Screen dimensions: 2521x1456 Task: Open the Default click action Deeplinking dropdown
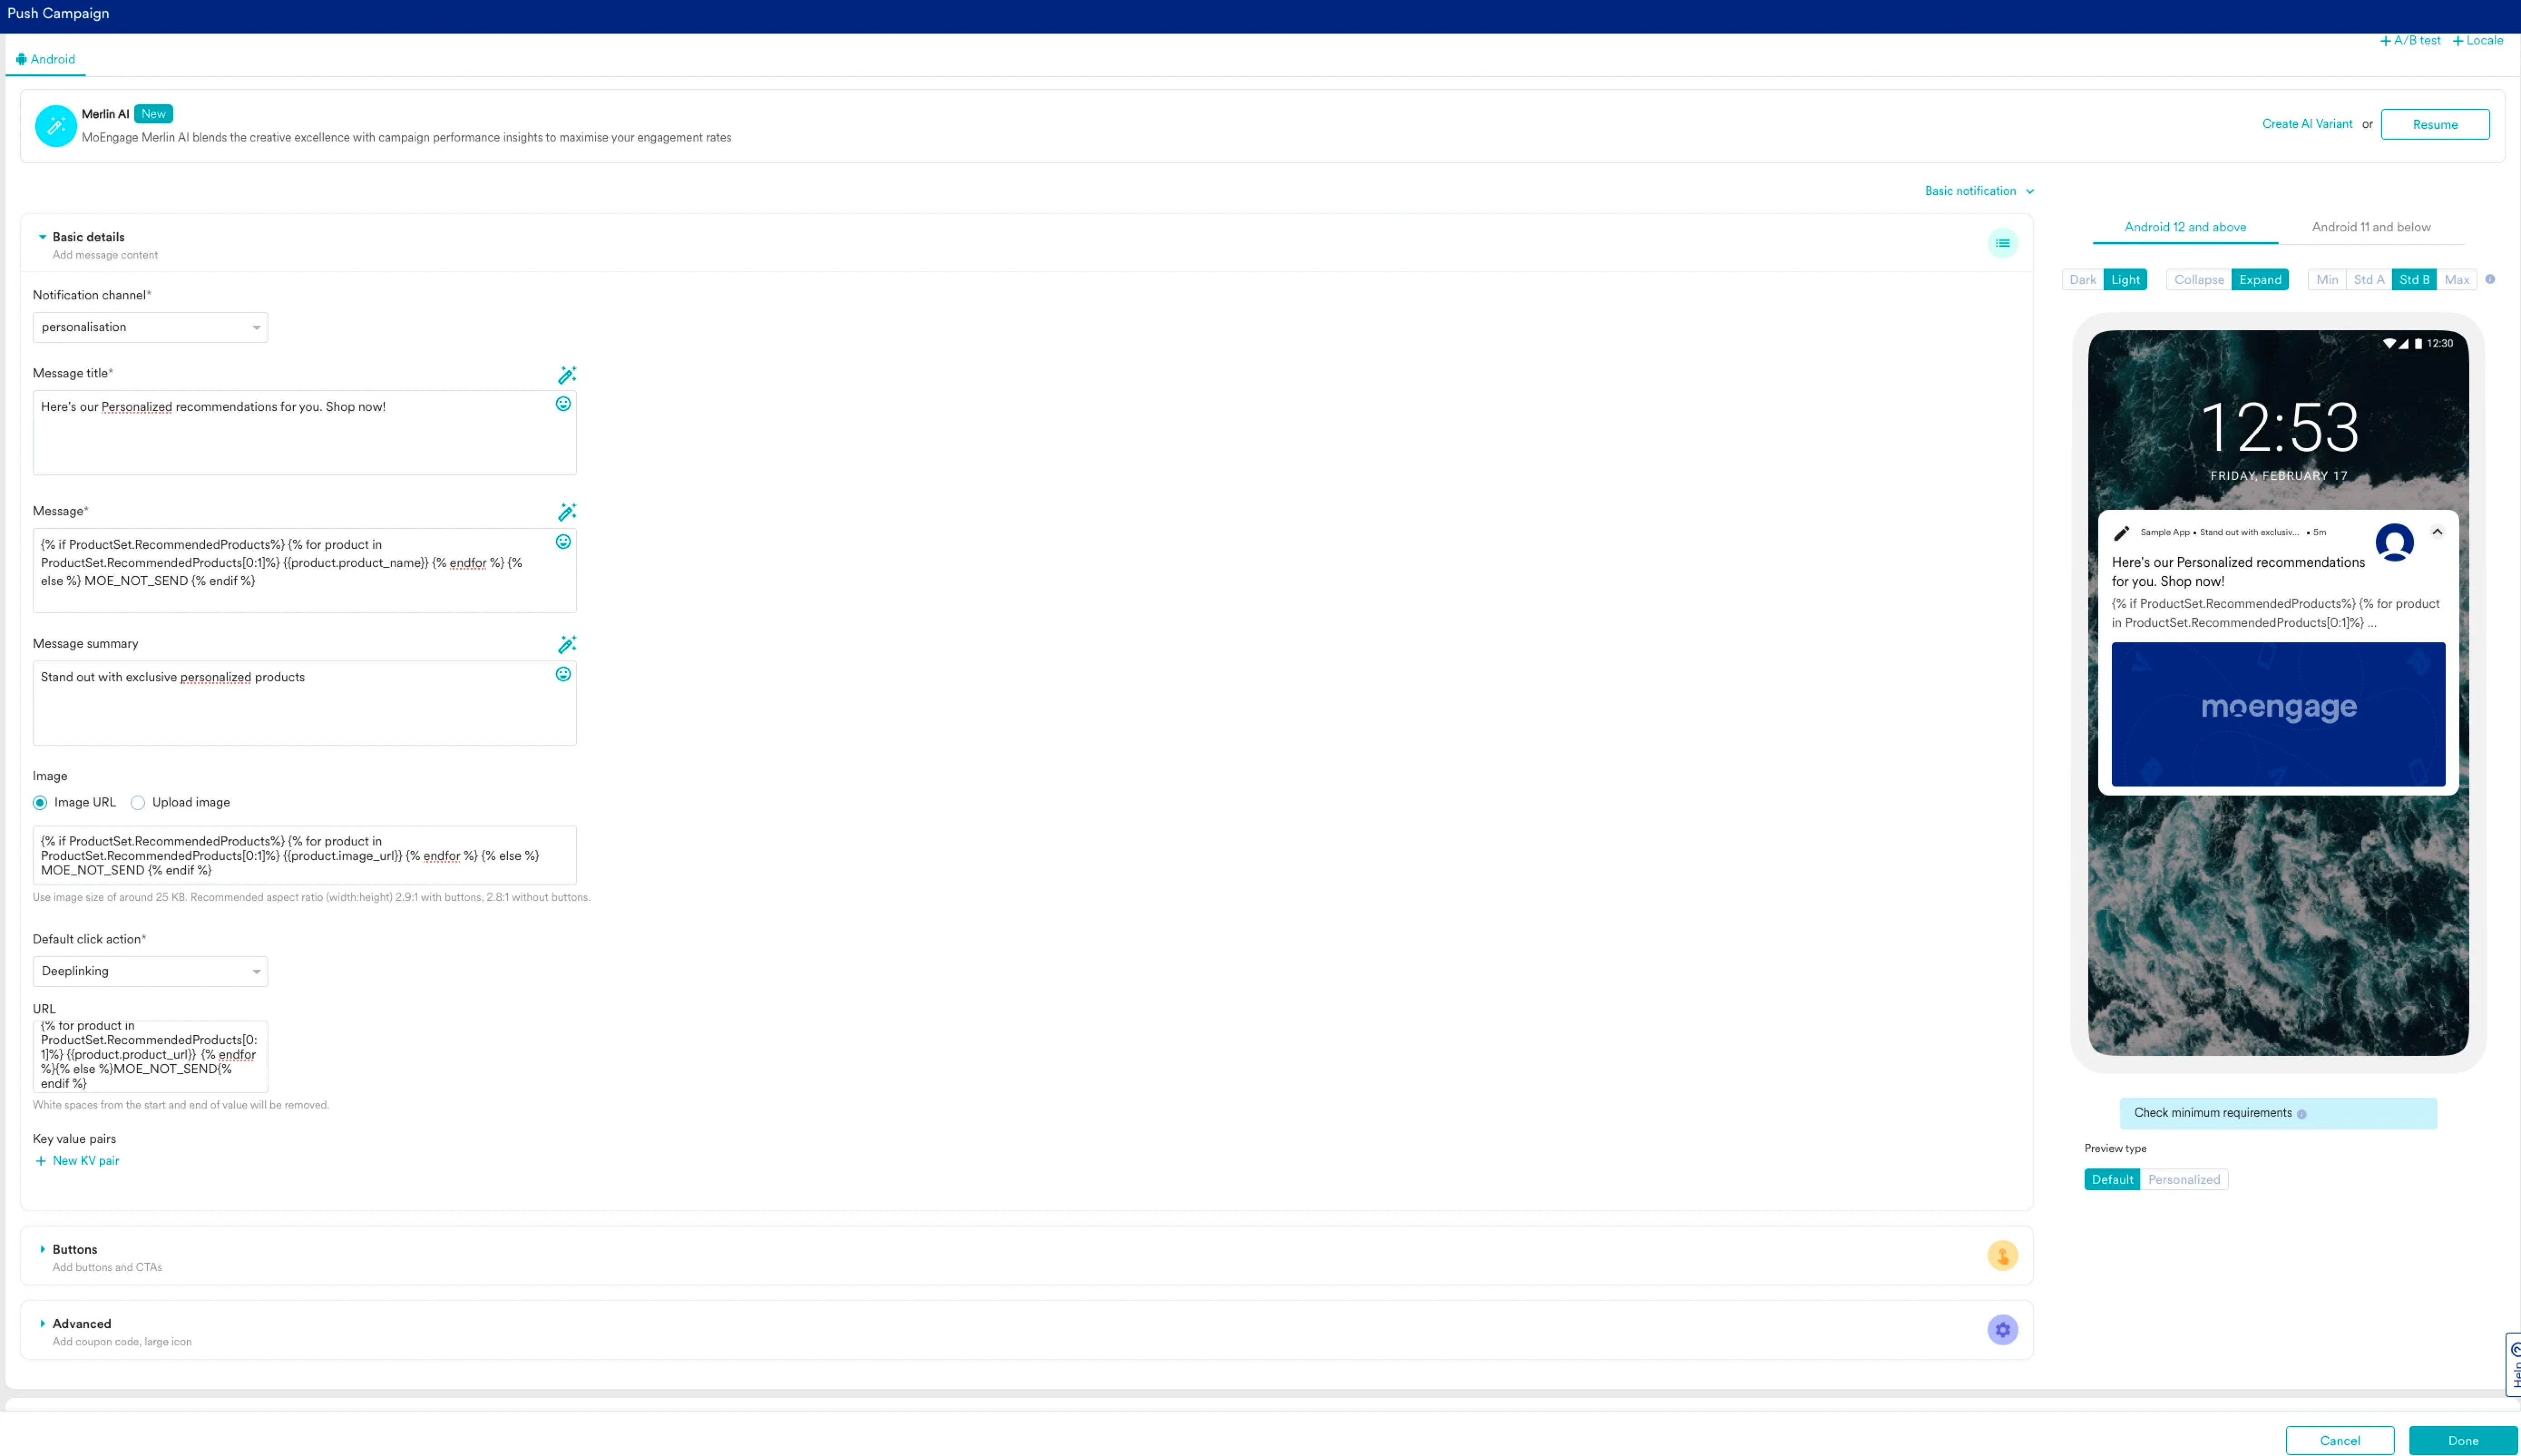click(150, 971)
